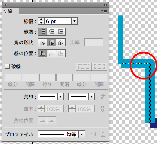Click the first 線分 dash field

13,77
